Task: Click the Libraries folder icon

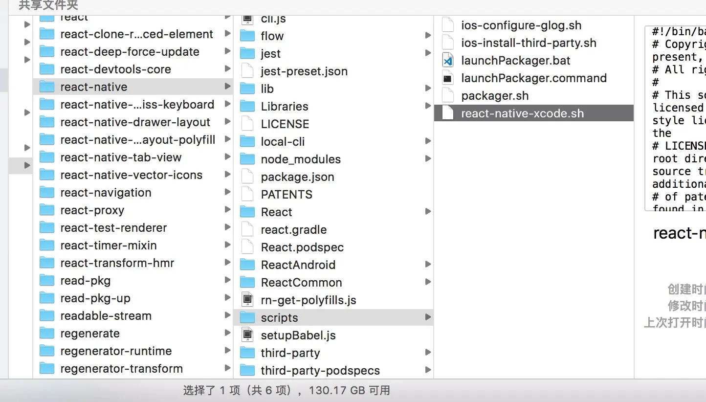Action: point(248,107)
